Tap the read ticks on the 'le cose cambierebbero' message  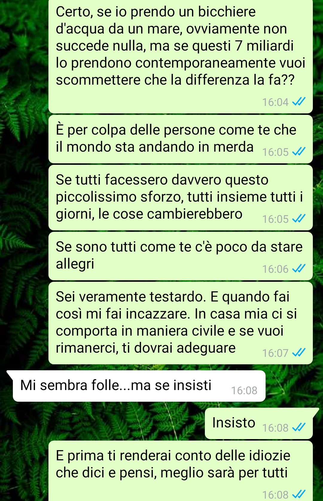pos(298,219)
